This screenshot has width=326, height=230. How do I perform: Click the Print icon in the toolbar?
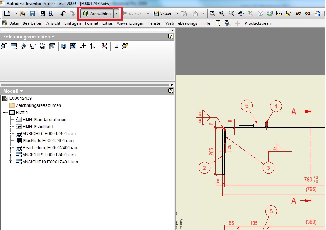point(51,13)
